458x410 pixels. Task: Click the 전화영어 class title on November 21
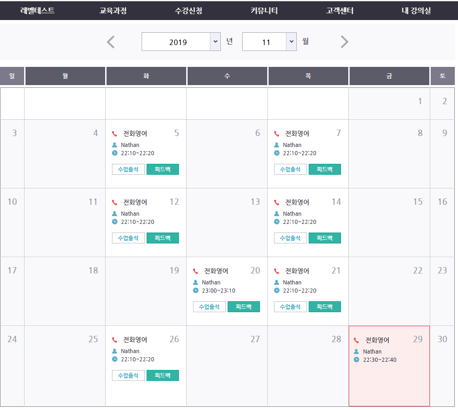pyautogui.click(x=297, y=271)
